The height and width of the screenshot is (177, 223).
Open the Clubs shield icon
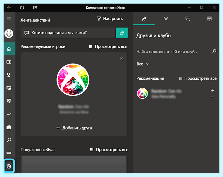pos(9,101)
